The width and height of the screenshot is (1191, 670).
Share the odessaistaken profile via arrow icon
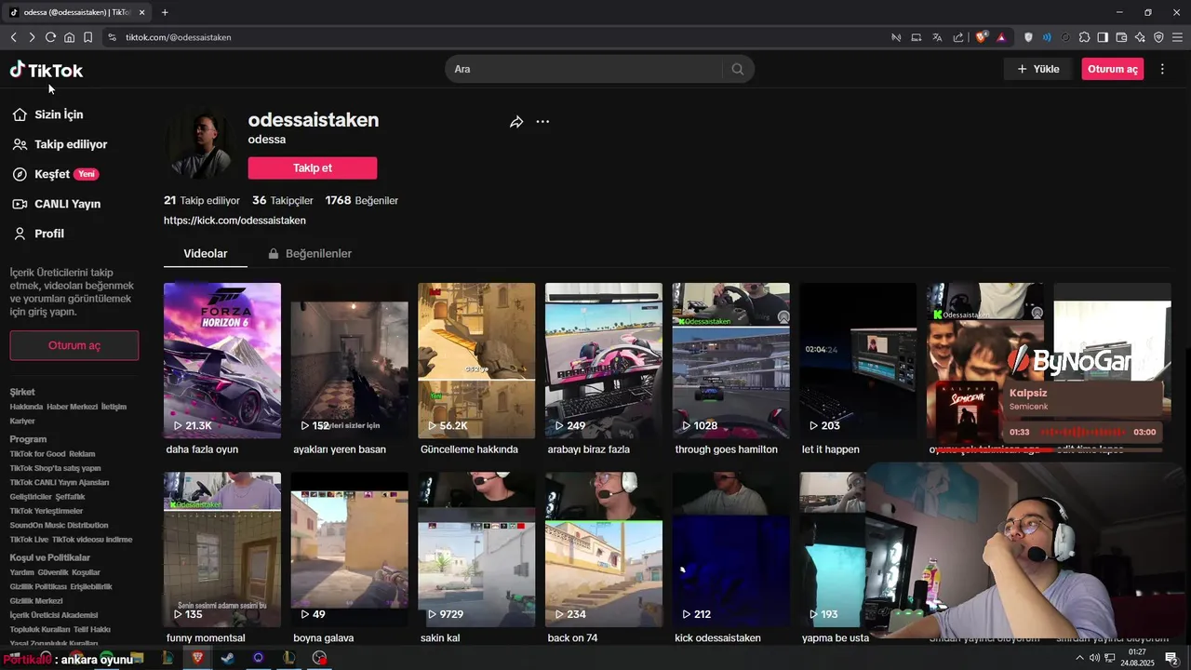[x=516, y=122]
